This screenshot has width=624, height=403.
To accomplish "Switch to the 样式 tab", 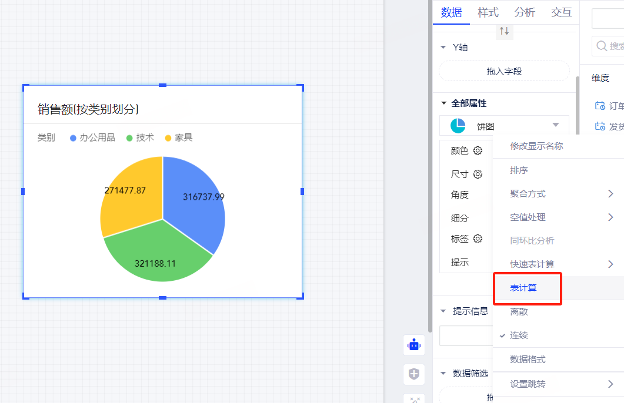I will 488,12.
